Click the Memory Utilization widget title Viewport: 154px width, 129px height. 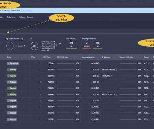click(89, 38)
